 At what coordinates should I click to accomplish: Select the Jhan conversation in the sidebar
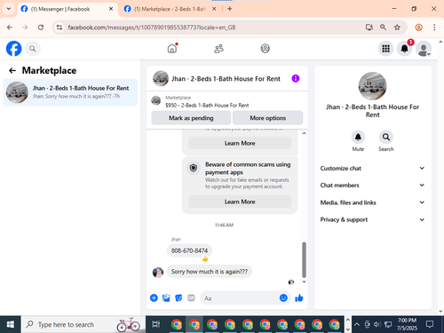point(70,92)
